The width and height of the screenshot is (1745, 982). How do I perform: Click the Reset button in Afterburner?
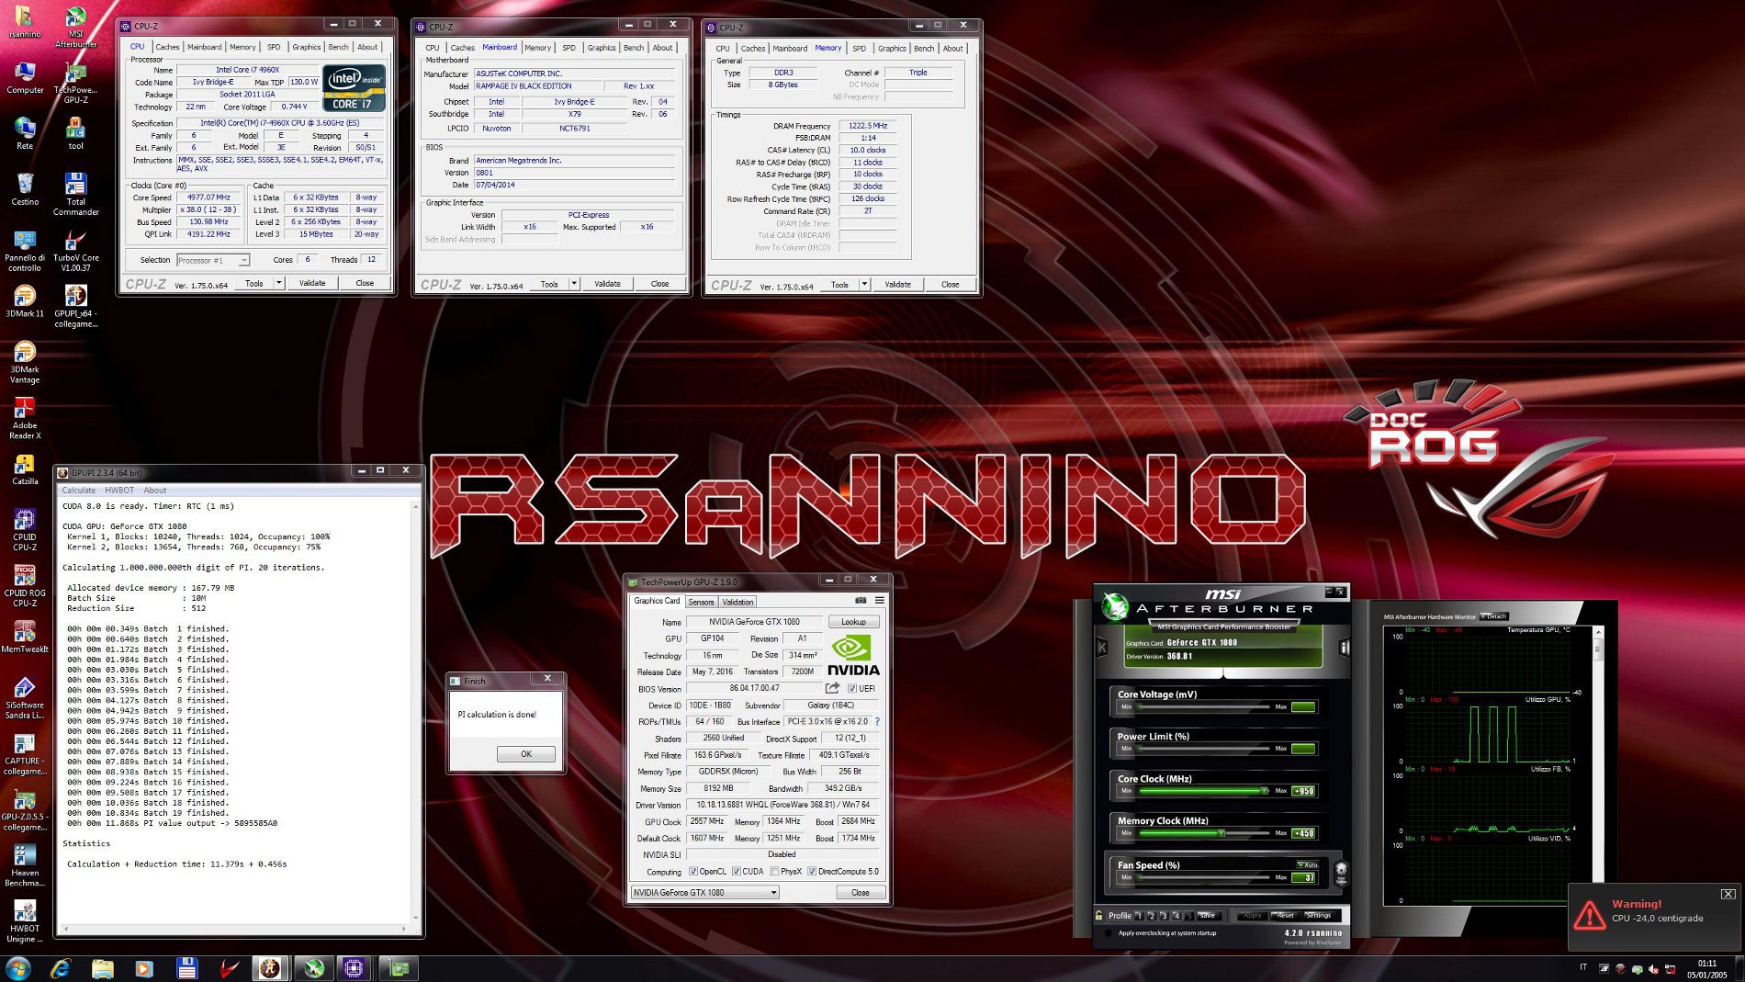click(x=1284, y=915)
